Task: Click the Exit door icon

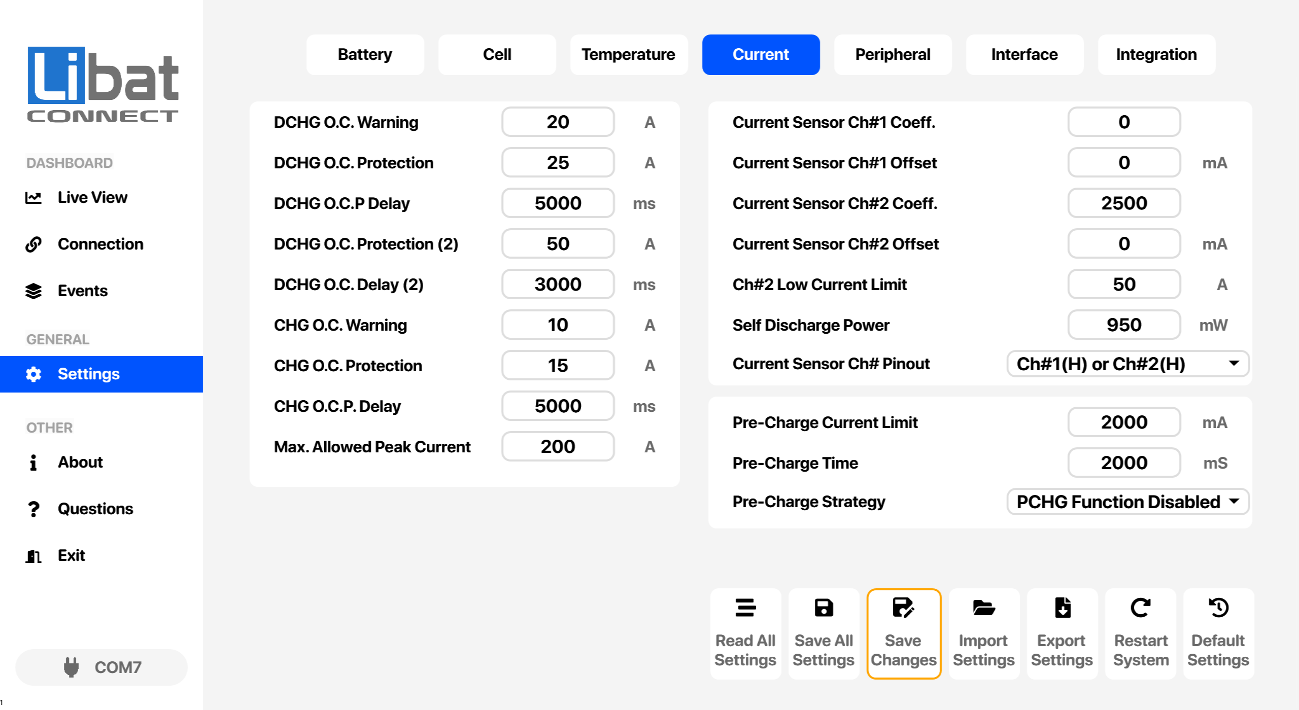Action: click(33, 556)
